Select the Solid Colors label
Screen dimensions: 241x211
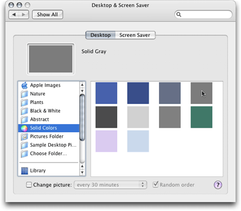click(44, 128)
